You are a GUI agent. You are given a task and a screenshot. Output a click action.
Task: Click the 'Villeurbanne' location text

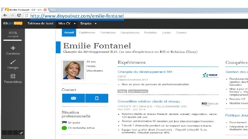click(x=95, y=71)
